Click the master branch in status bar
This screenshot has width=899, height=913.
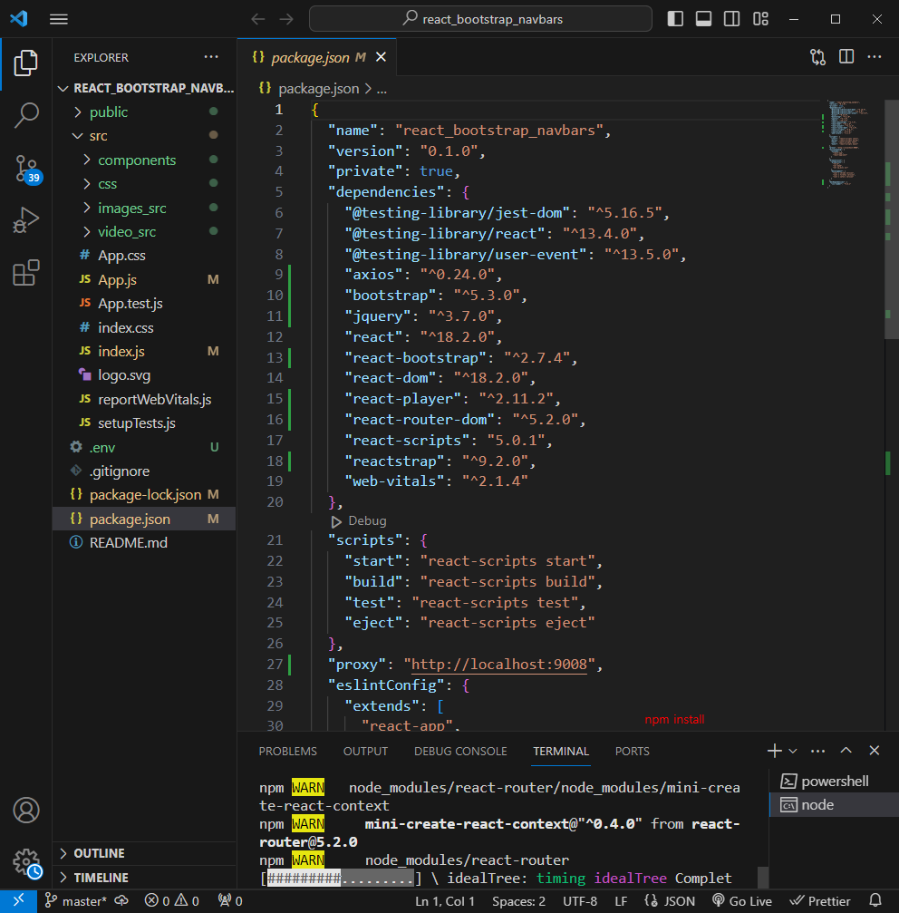click(75, 901)
